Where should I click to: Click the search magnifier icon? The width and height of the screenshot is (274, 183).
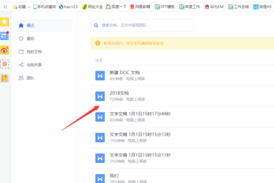click(x=96, y=26)
